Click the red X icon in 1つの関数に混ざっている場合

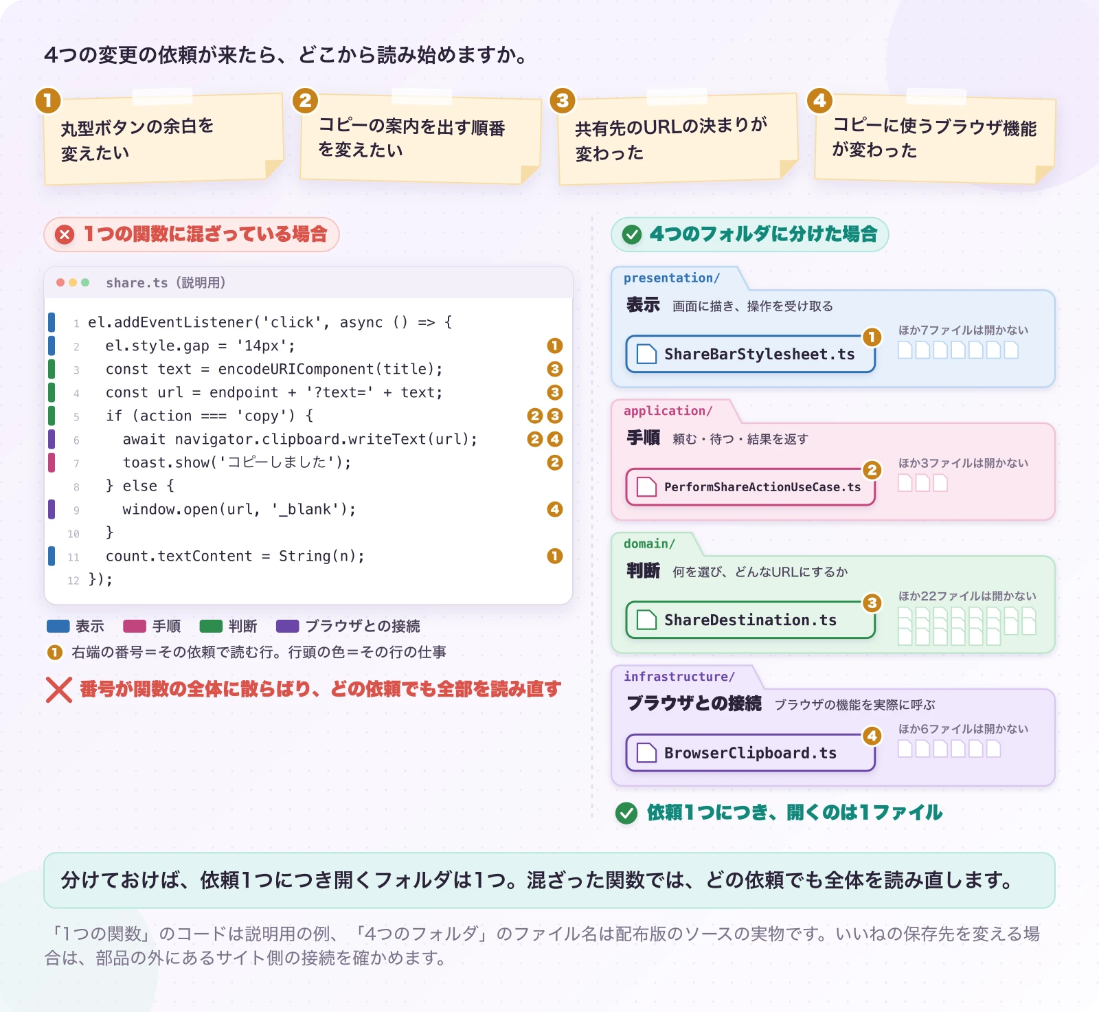(x=65, y=234)
